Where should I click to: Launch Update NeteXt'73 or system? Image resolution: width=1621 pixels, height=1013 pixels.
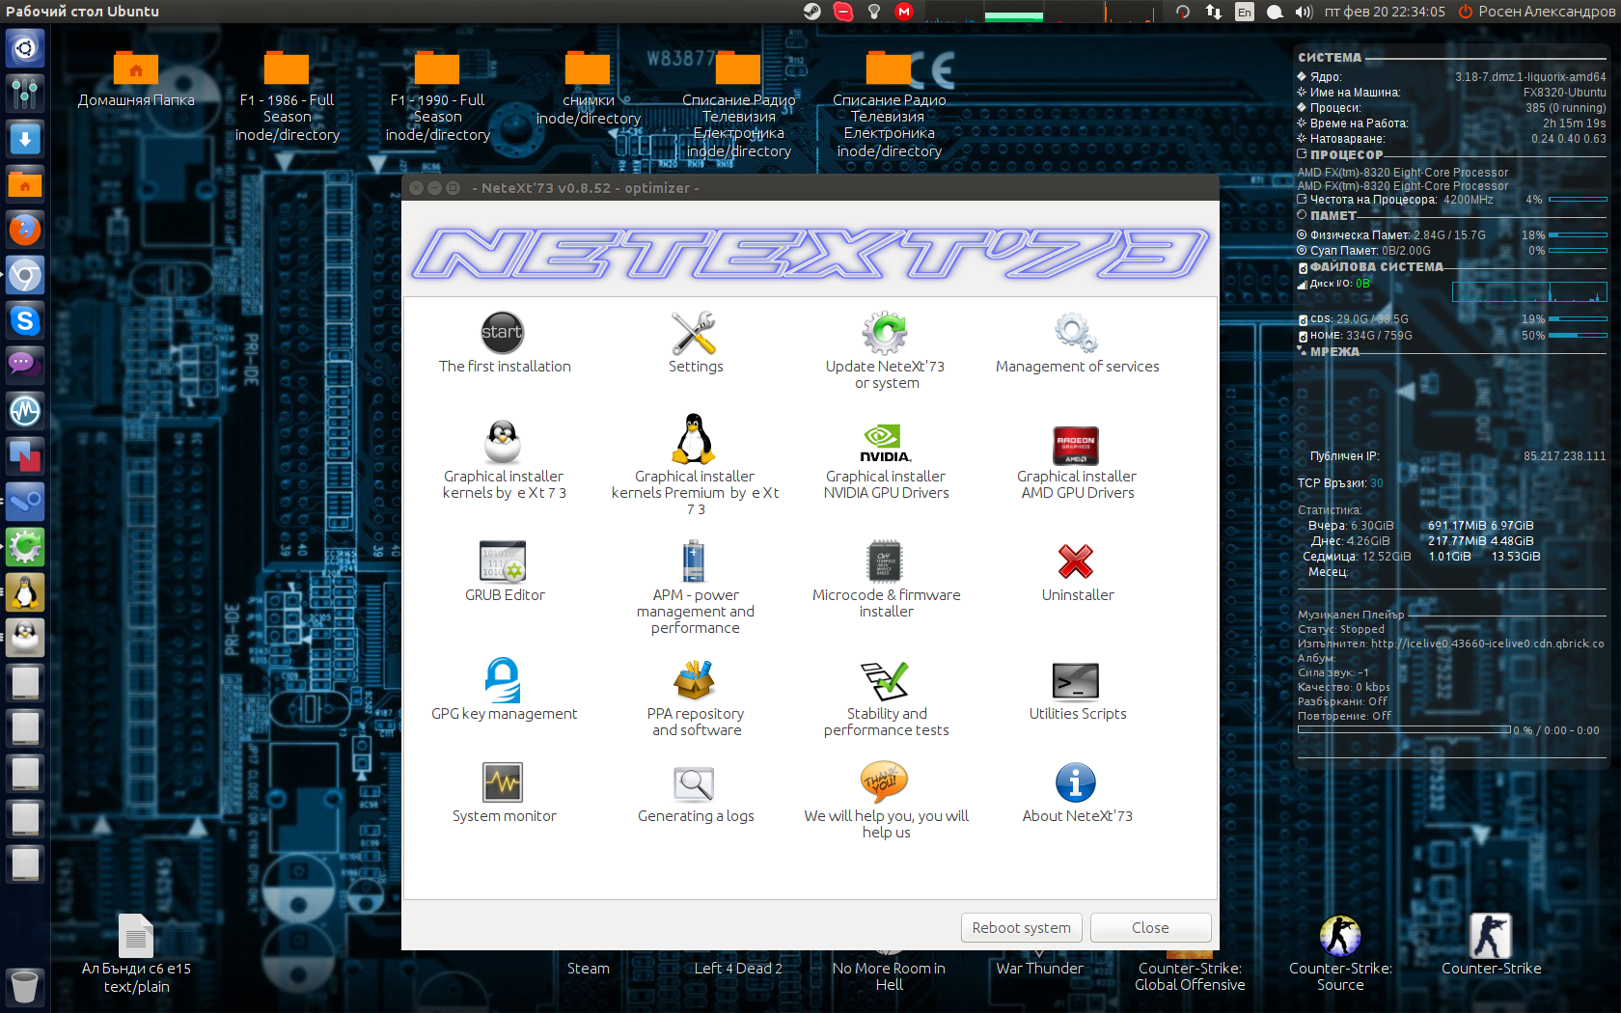pyautogui.click(x=885, y=333)
